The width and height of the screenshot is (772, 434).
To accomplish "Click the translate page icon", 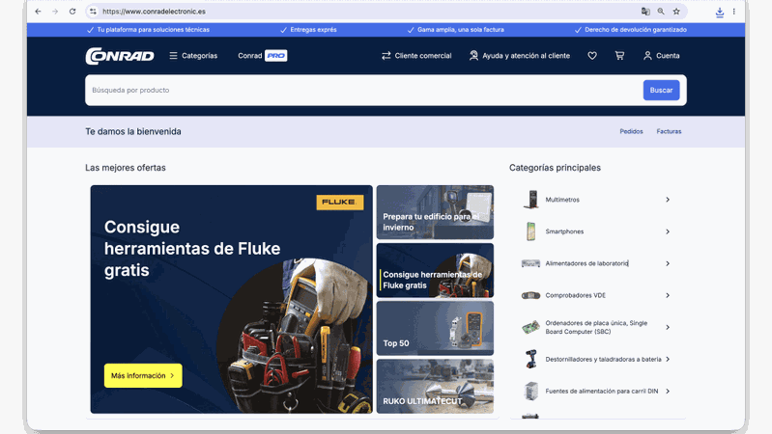I will coord(645,12).
